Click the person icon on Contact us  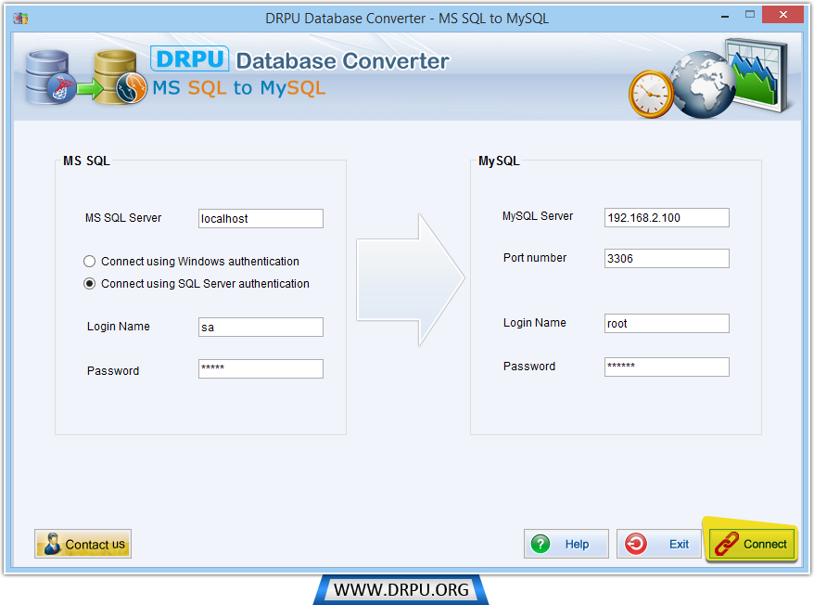52,544
